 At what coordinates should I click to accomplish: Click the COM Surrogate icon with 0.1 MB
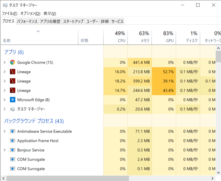(12, 169)
